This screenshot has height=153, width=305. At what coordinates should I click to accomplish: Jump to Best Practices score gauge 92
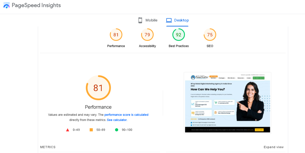pos(179,35)
